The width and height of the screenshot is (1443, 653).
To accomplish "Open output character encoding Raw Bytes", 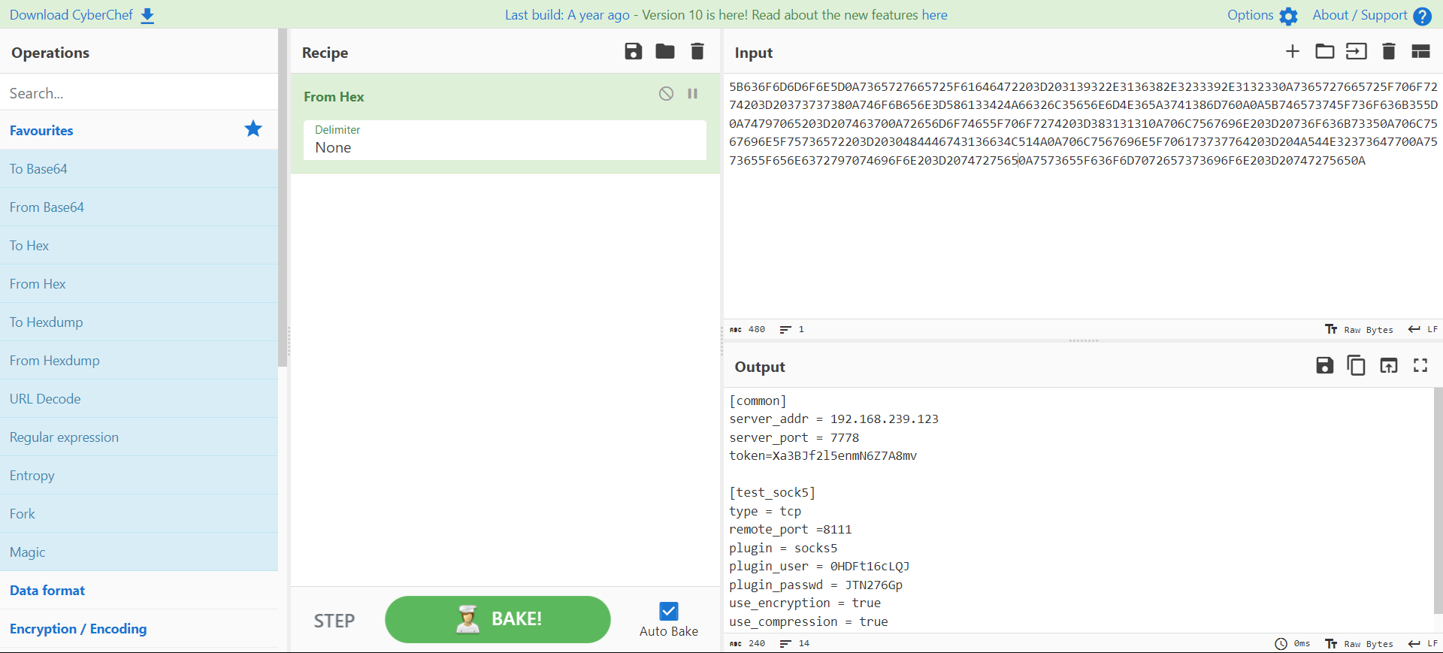I will click(1360, 643).
